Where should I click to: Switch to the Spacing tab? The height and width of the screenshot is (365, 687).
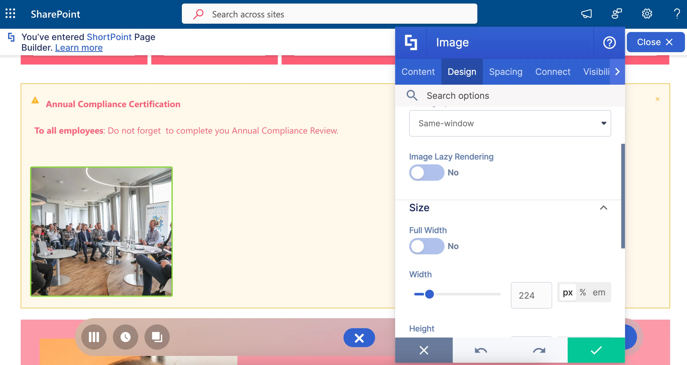click(506, 72)
